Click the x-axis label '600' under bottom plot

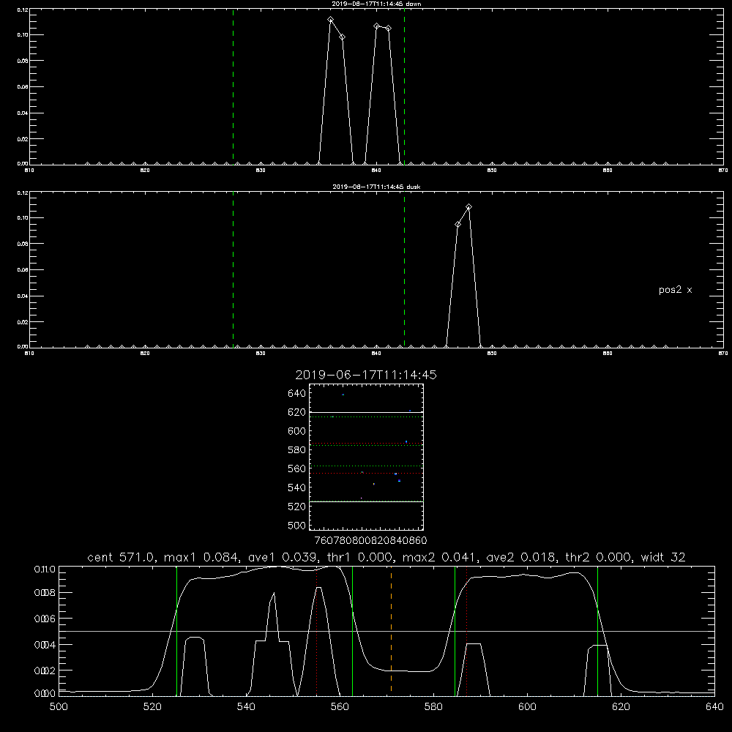[527, 707]
